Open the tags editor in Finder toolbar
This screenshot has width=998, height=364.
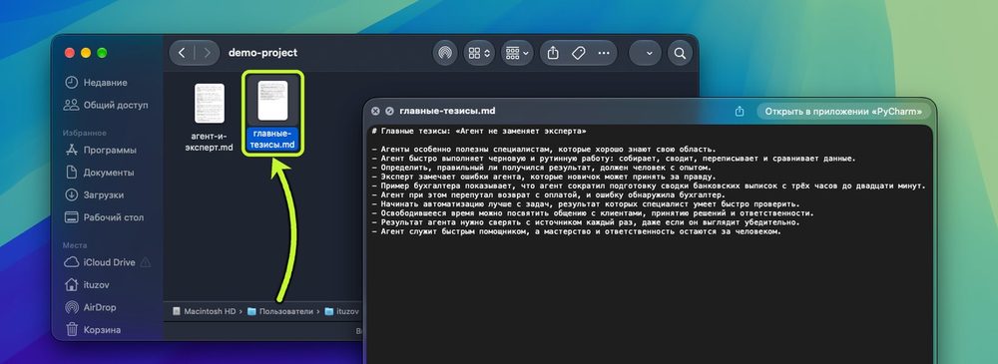[579, 53]
